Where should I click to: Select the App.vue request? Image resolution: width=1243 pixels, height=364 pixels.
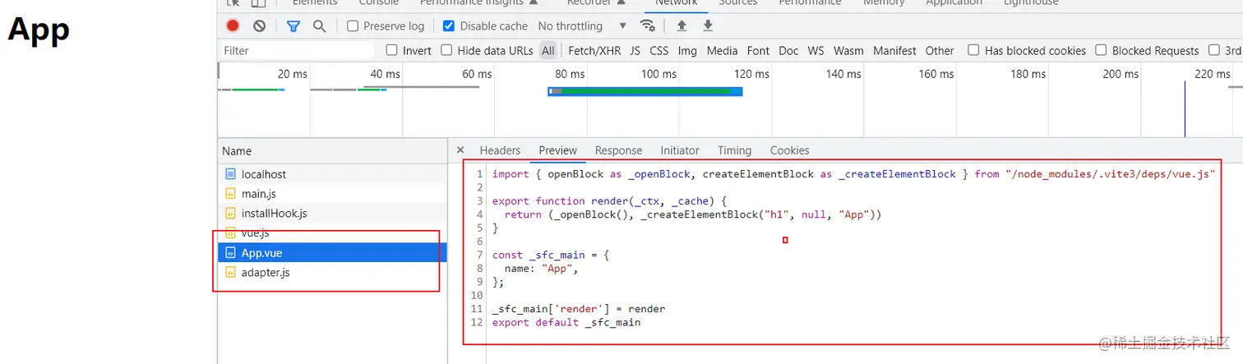point(332,253)
